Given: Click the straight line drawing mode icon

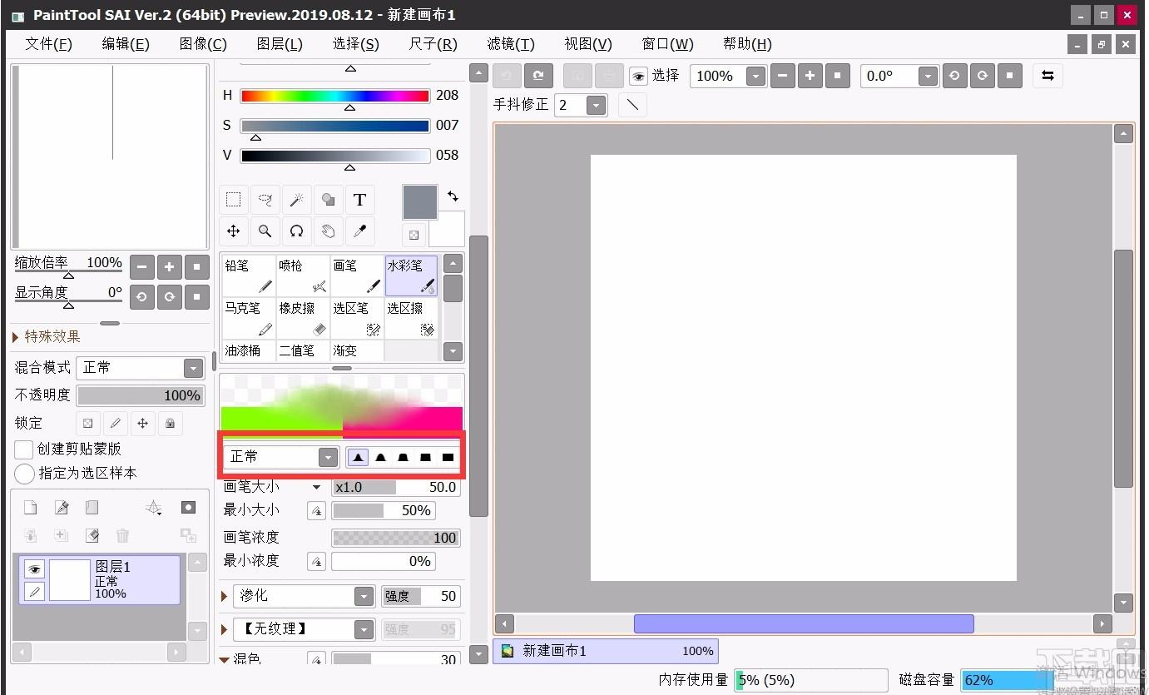Looking at the screenshot, I should [x=633, y=105].
